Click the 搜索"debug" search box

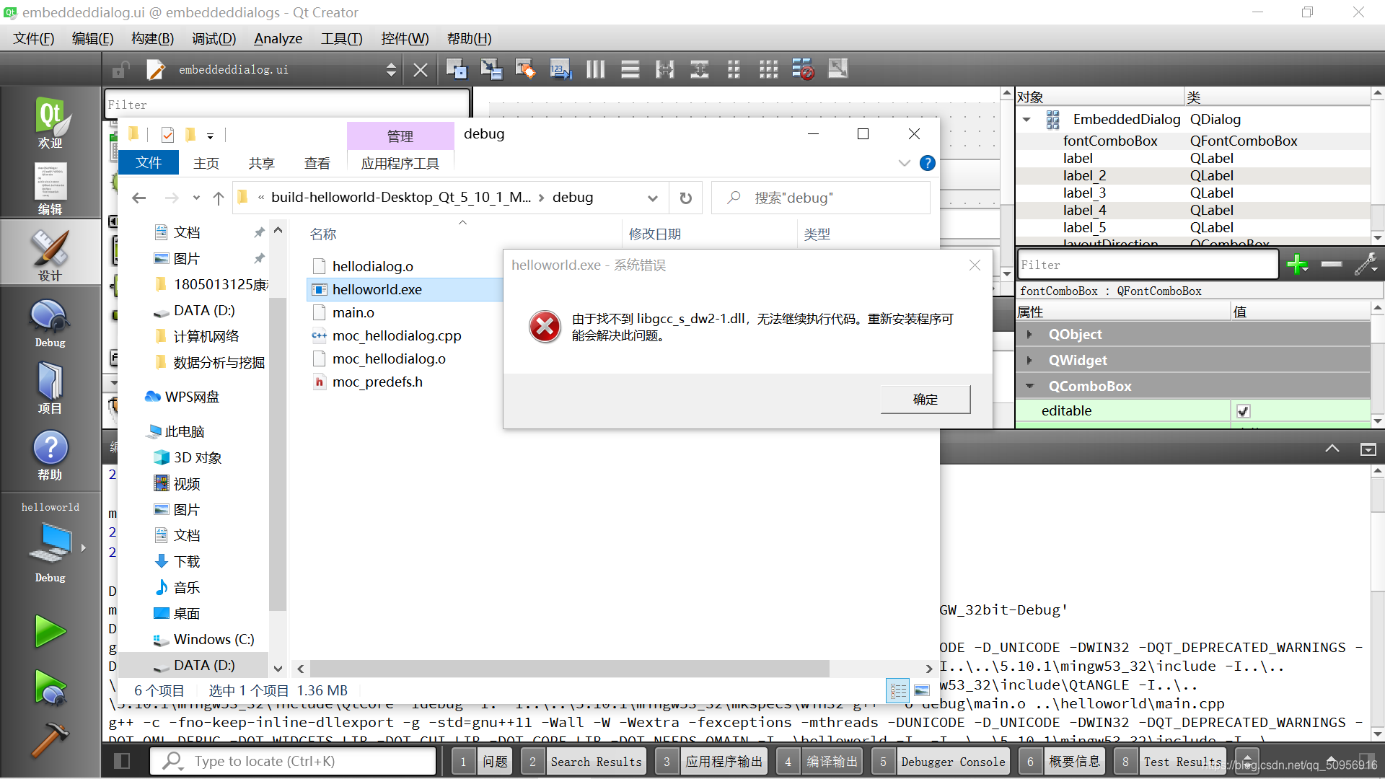821,198
